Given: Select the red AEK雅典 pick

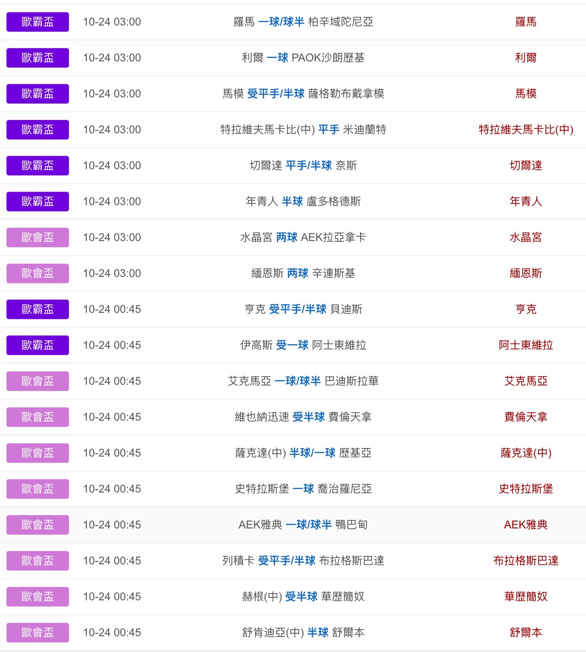Looking at the screenshot, I should (526, 525).
